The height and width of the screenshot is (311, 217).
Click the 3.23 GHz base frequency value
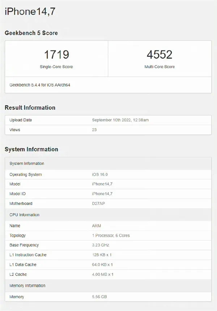[x=101, y=245]
